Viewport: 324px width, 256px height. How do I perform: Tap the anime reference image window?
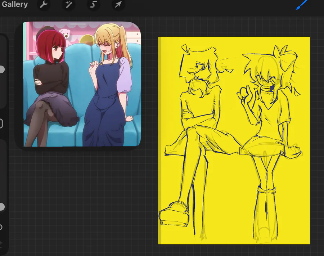(82, 84)
